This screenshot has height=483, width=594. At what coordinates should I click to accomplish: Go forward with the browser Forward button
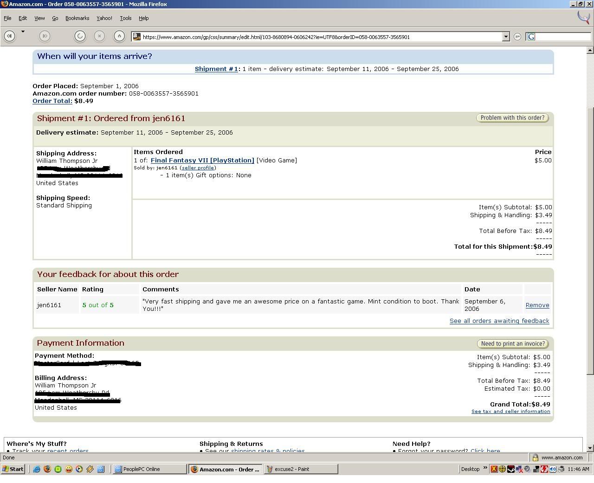45,36
